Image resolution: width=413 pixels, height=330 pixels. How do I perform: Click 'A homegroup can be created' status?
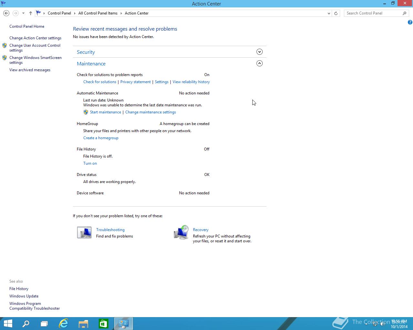pos(185,124)
